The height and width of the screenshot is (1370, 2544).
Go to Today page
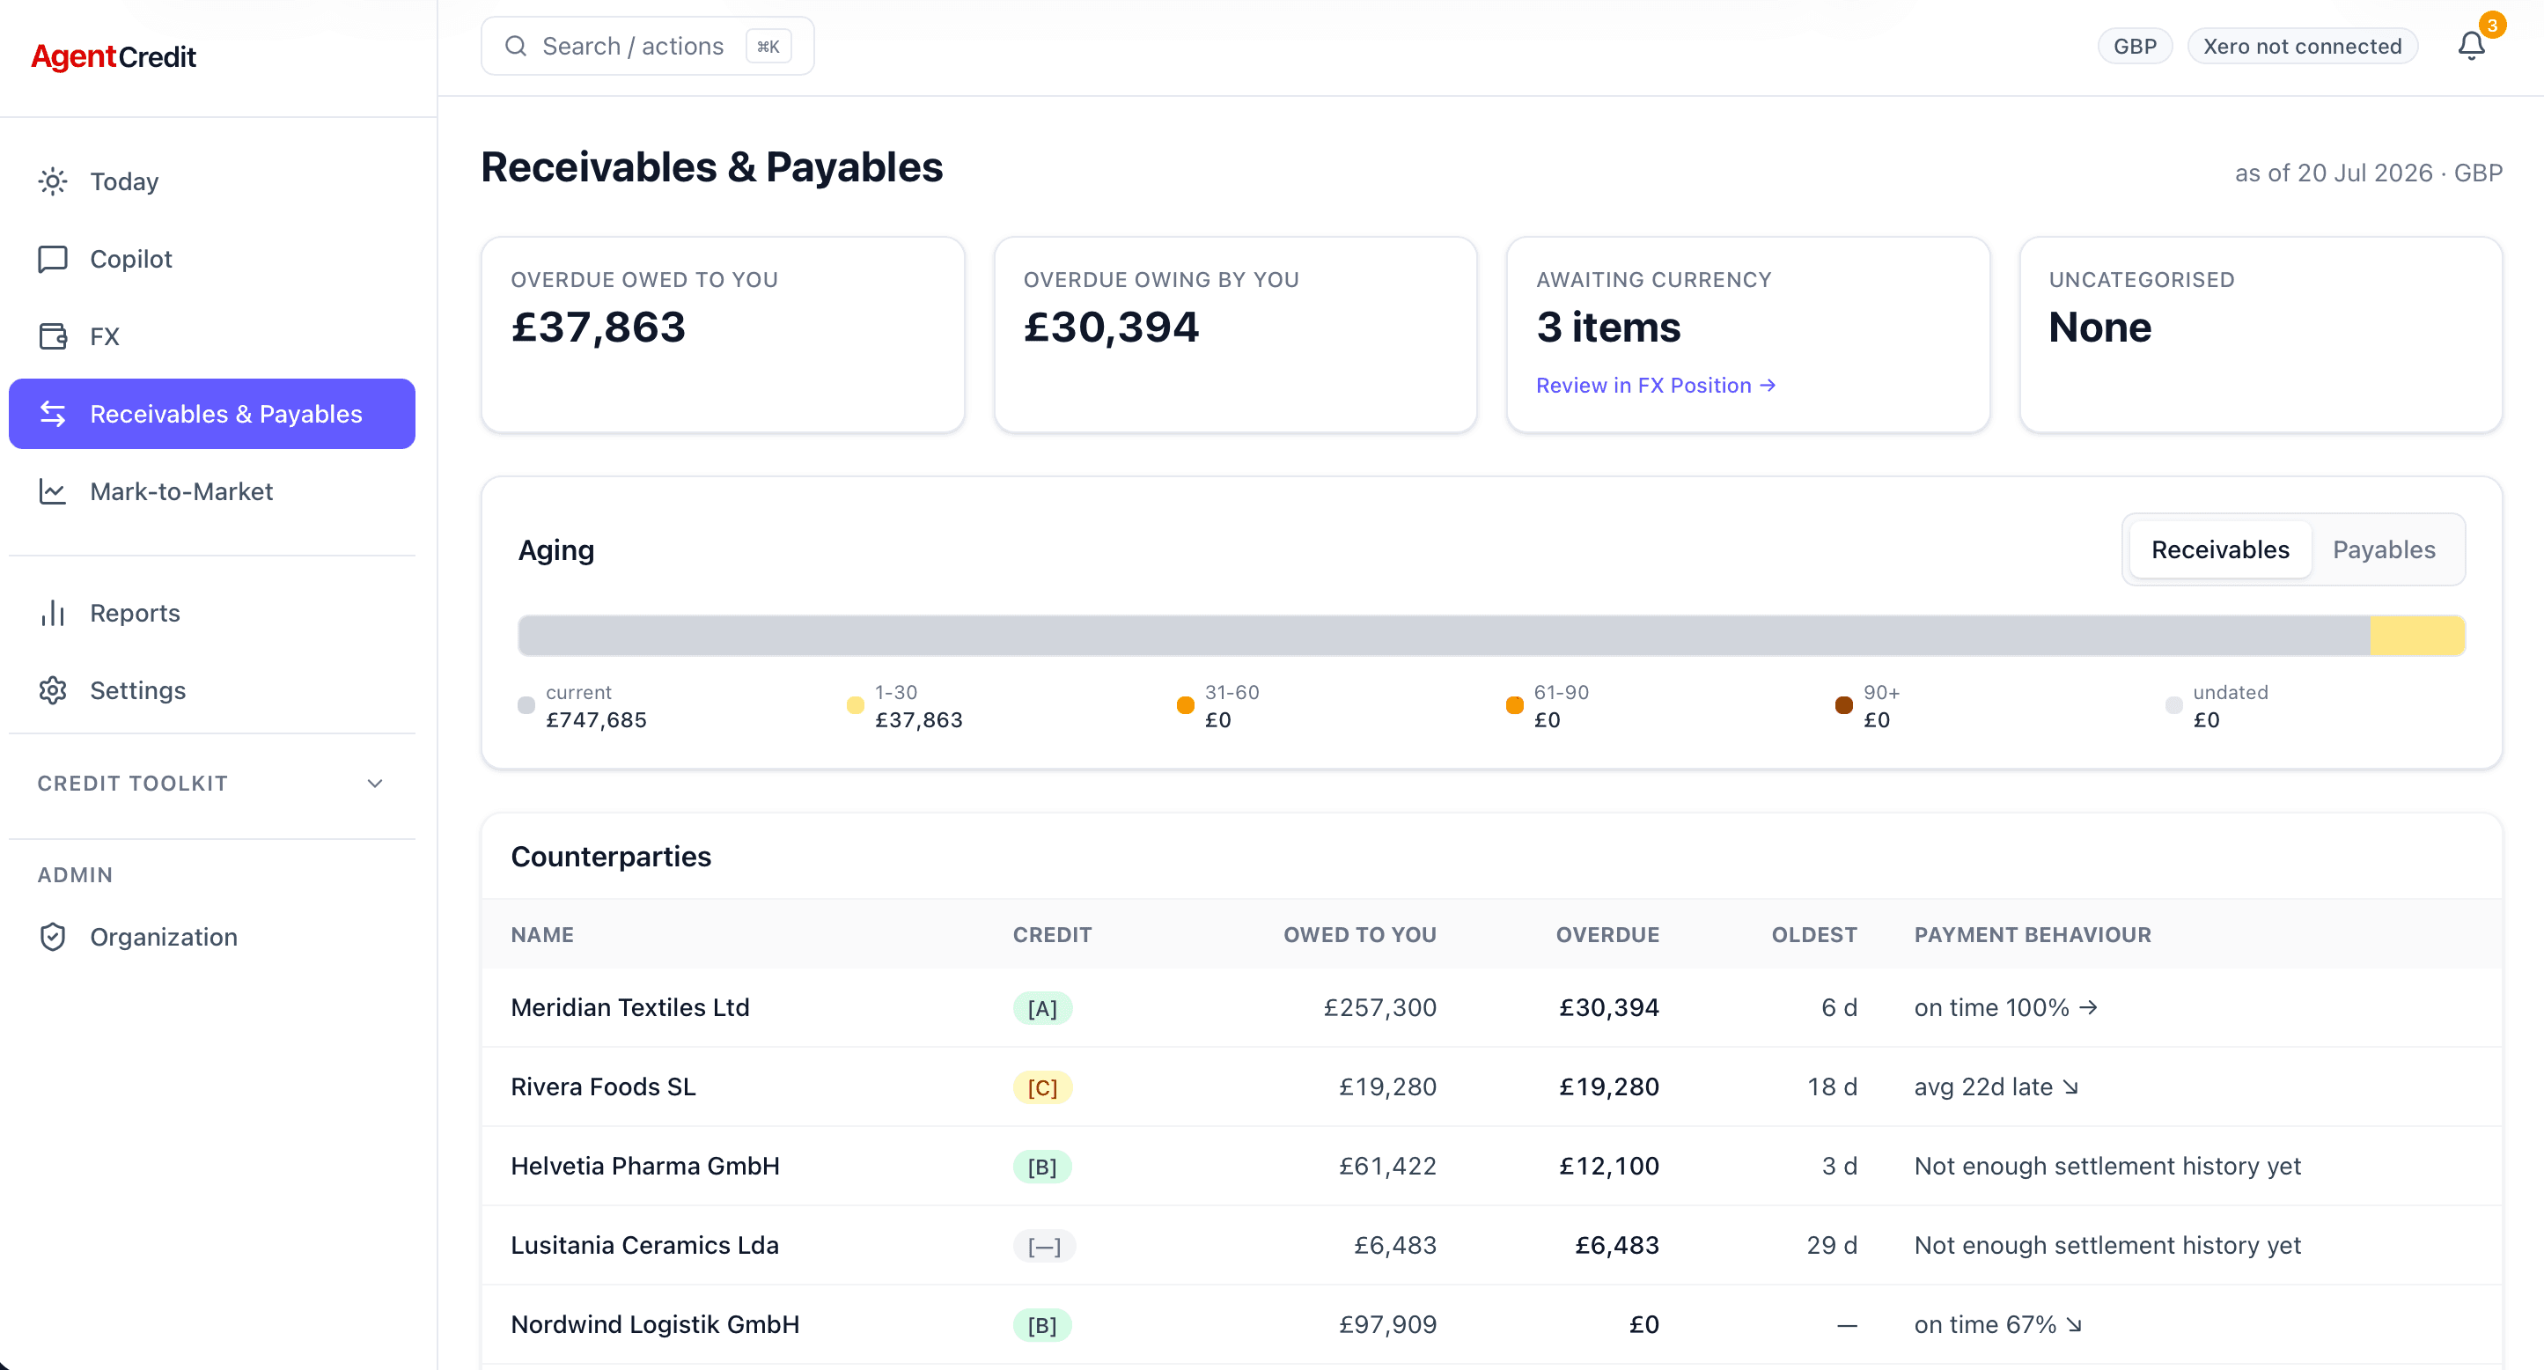click(211, 181)
